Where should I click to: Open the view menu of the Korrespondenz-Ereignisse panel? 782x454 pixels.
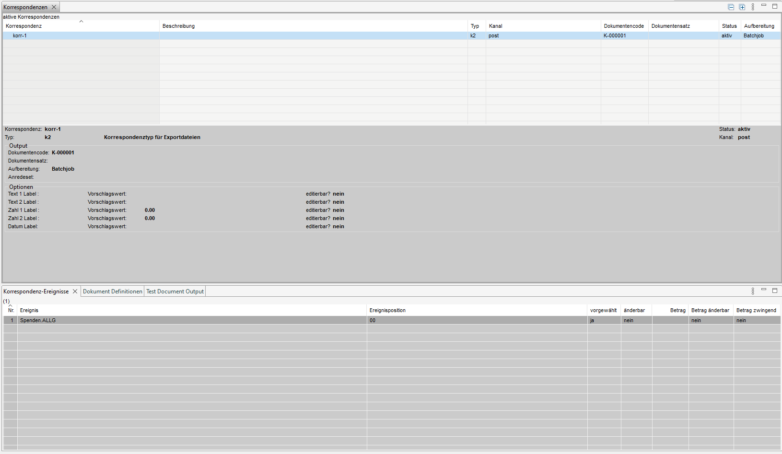click(753, 291)
